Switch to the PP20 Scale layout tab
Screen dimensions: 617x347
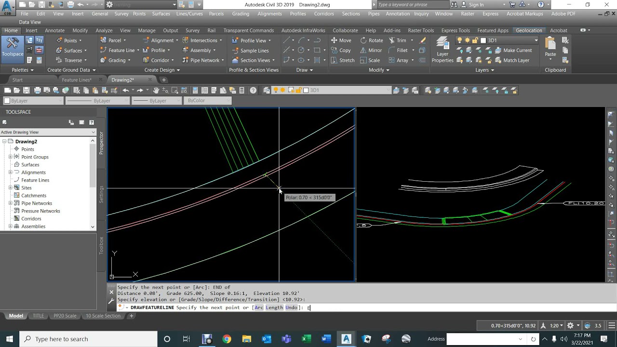(x=65, y=316)
